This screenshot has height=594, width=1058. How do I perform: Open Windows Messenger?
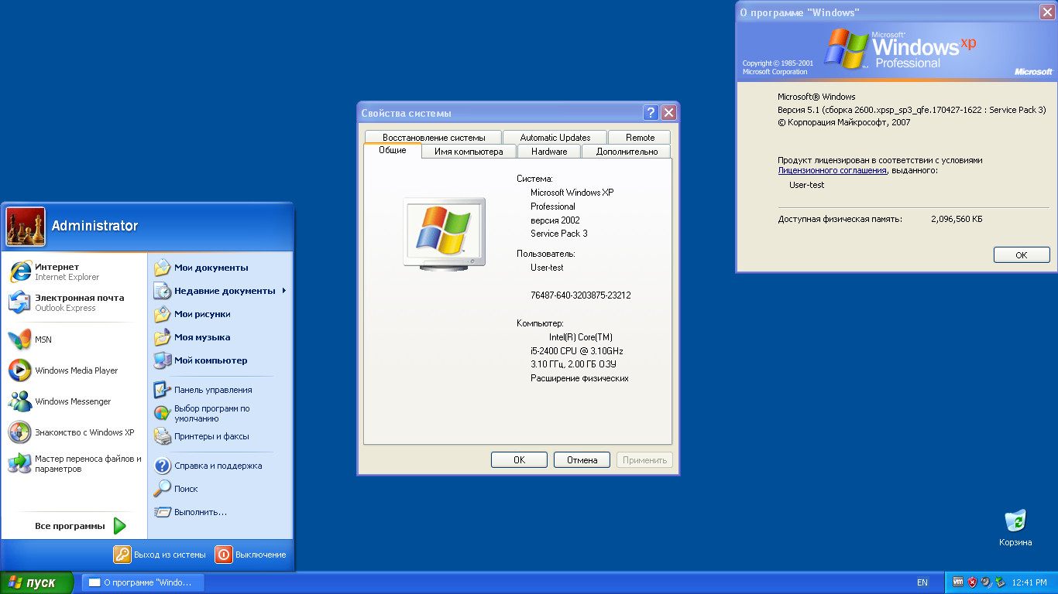[x=20, y=401]
